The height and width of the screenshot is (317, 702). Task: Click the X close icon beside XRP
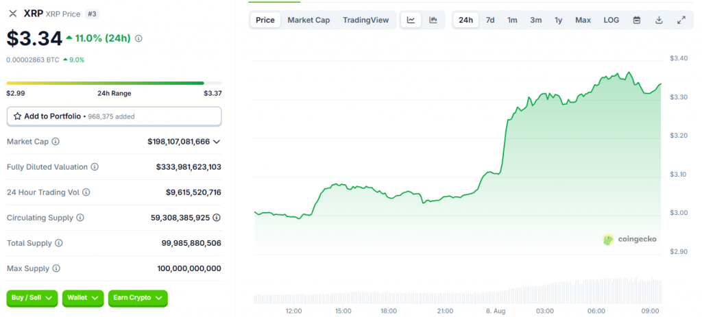pyautogui.click(x=13, y=14)
